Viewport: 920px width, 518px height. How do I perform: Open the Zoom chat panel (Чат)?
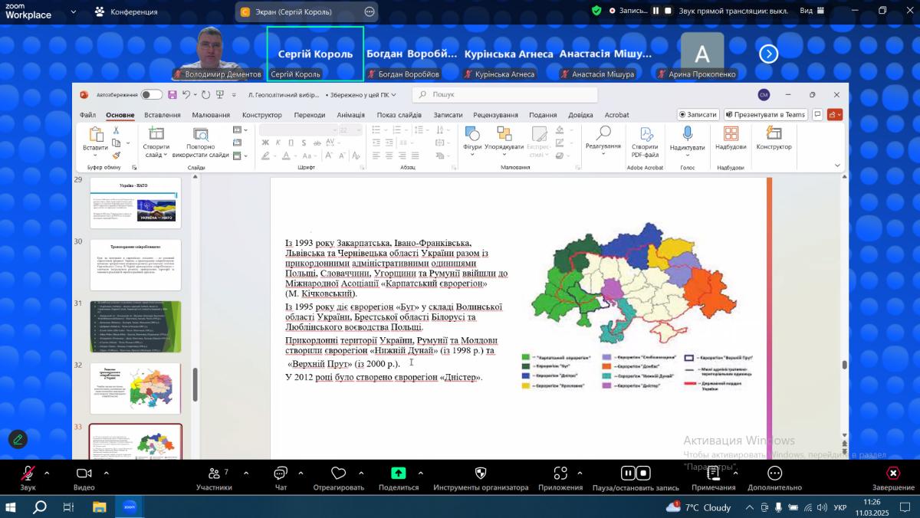point(281,474)
